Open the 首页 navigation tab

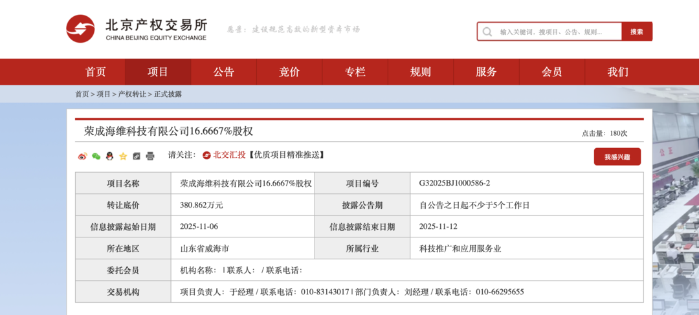(x=95, y=72)
